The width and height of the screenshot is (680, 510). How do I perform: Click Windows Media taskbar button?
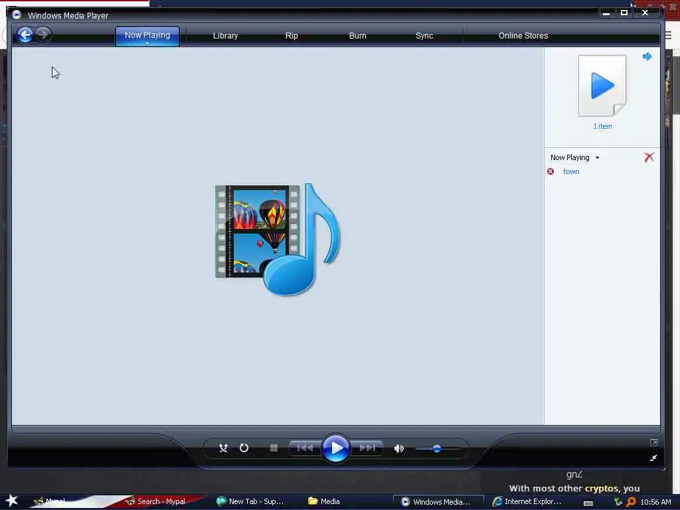[438, 502]
